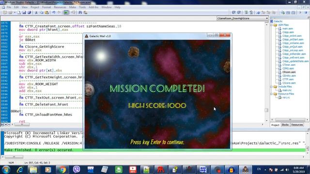Click the New Project toolbar icon
The image size is (310, 174).
click(x=5, y=13)
